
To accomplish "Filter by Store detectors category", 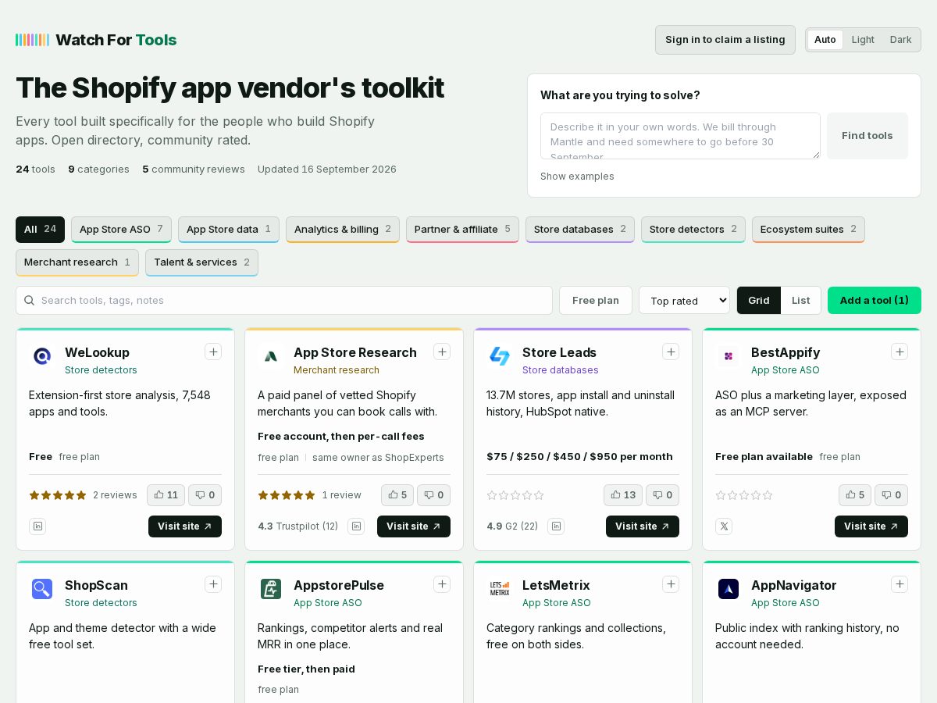I will [x=693, y=230].
